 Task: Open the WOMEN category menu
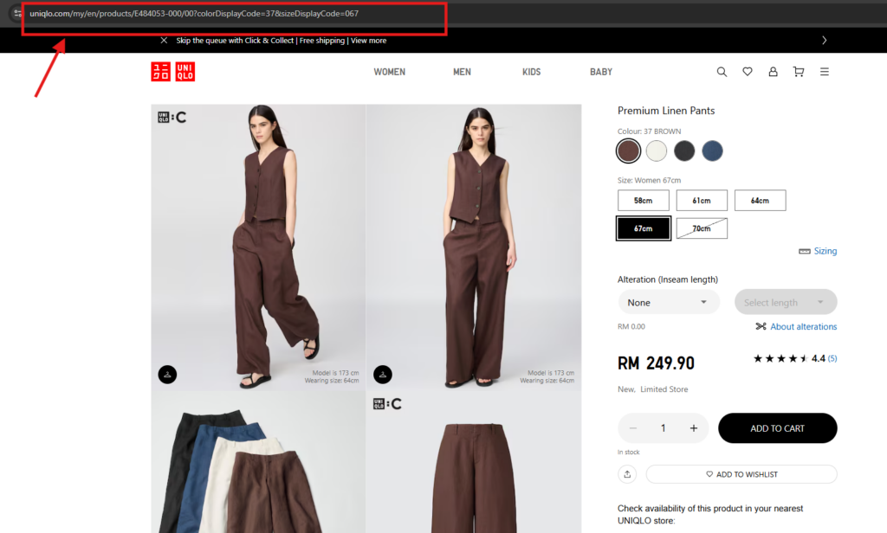[x=389, y=72]
